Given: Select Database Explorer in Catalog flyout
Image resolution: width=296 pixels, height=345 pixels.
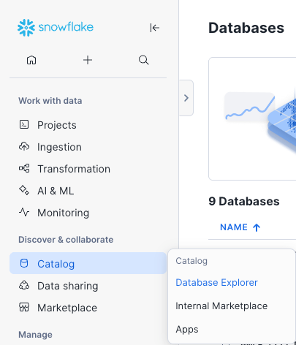Looking at the screenshot, I should (216, 283).
